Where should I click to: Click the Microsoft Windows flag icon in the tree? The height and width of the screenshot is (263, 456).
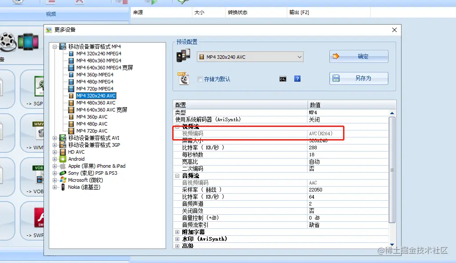63,180
